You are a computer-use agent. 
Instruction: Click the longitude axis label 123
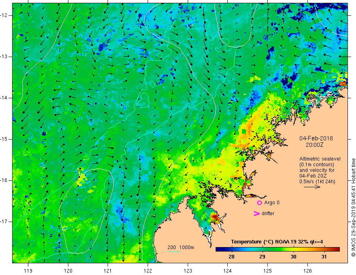(188, 271)
